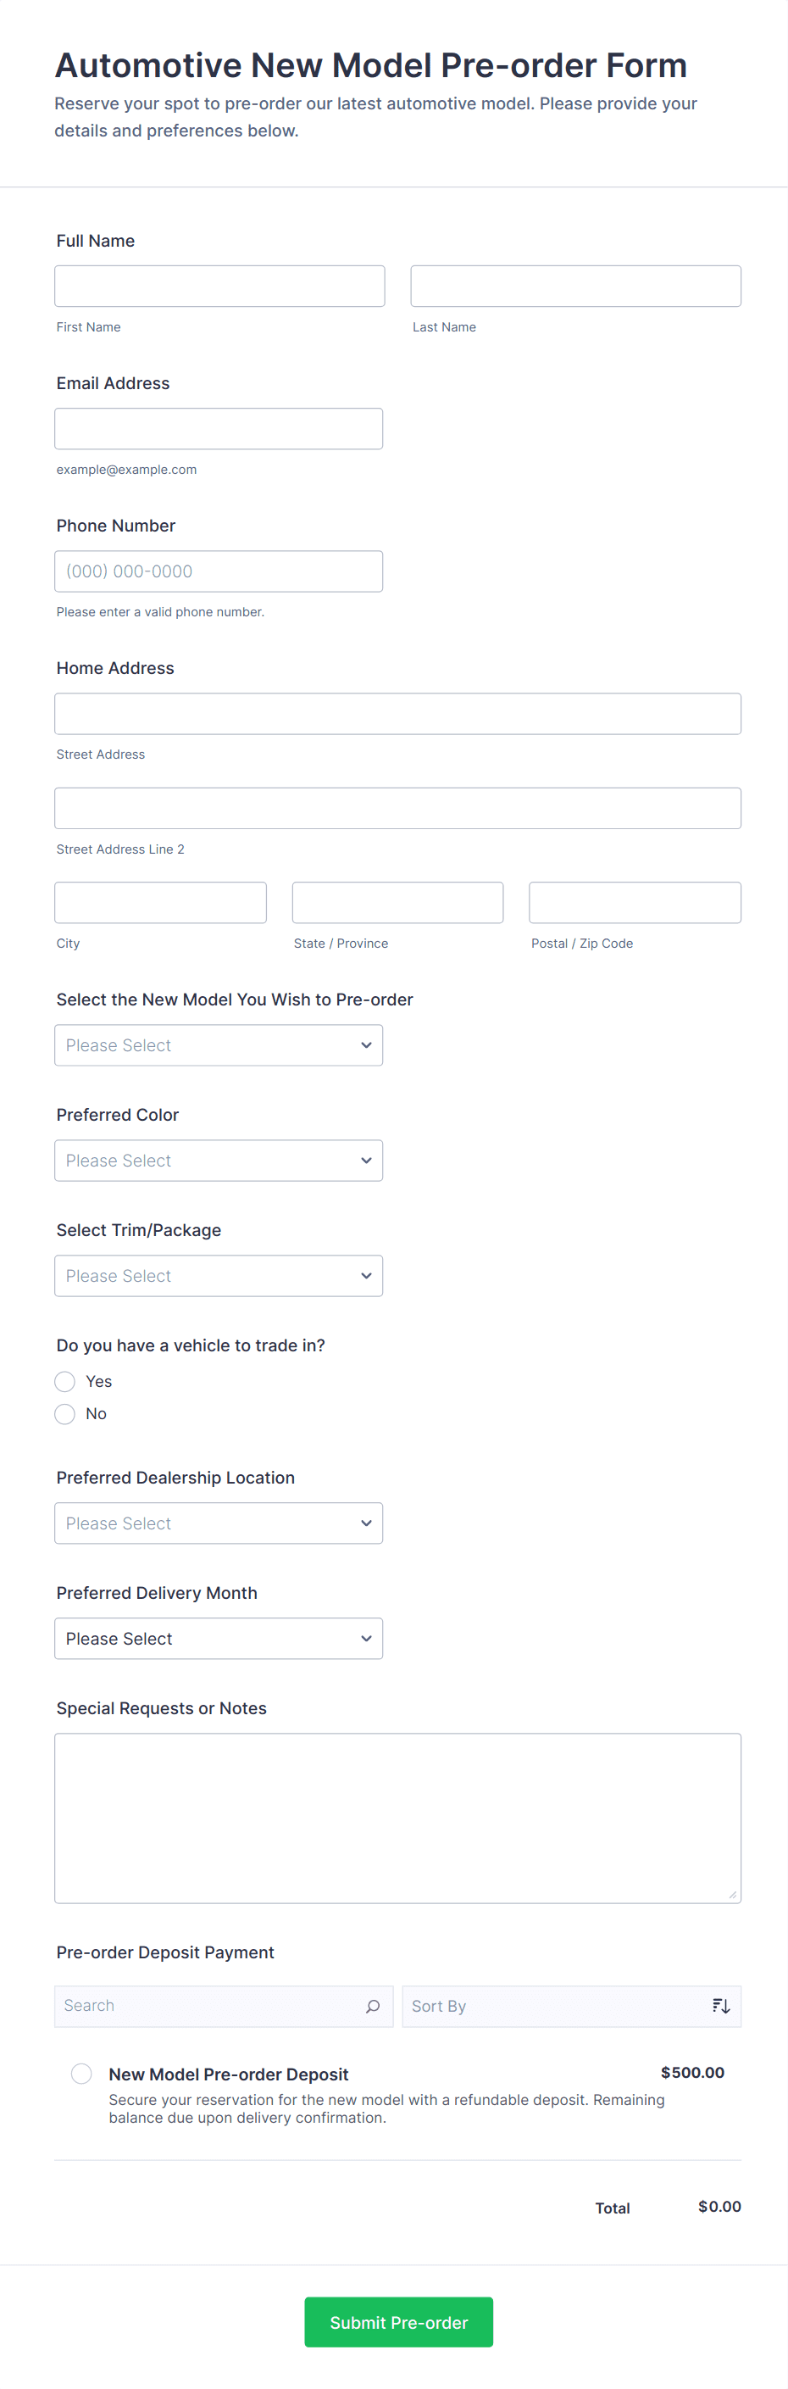Expand Preferred Dealership Location dropdown

tap(219, 1523)
